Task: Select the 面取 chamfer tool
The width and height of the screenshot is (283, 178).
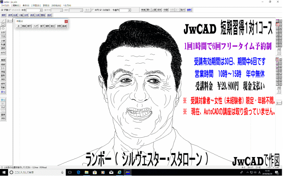Action: pos(3,76)
